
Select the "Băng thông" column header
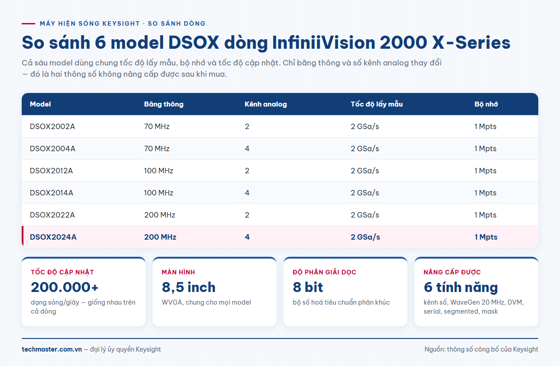point(164,104)
